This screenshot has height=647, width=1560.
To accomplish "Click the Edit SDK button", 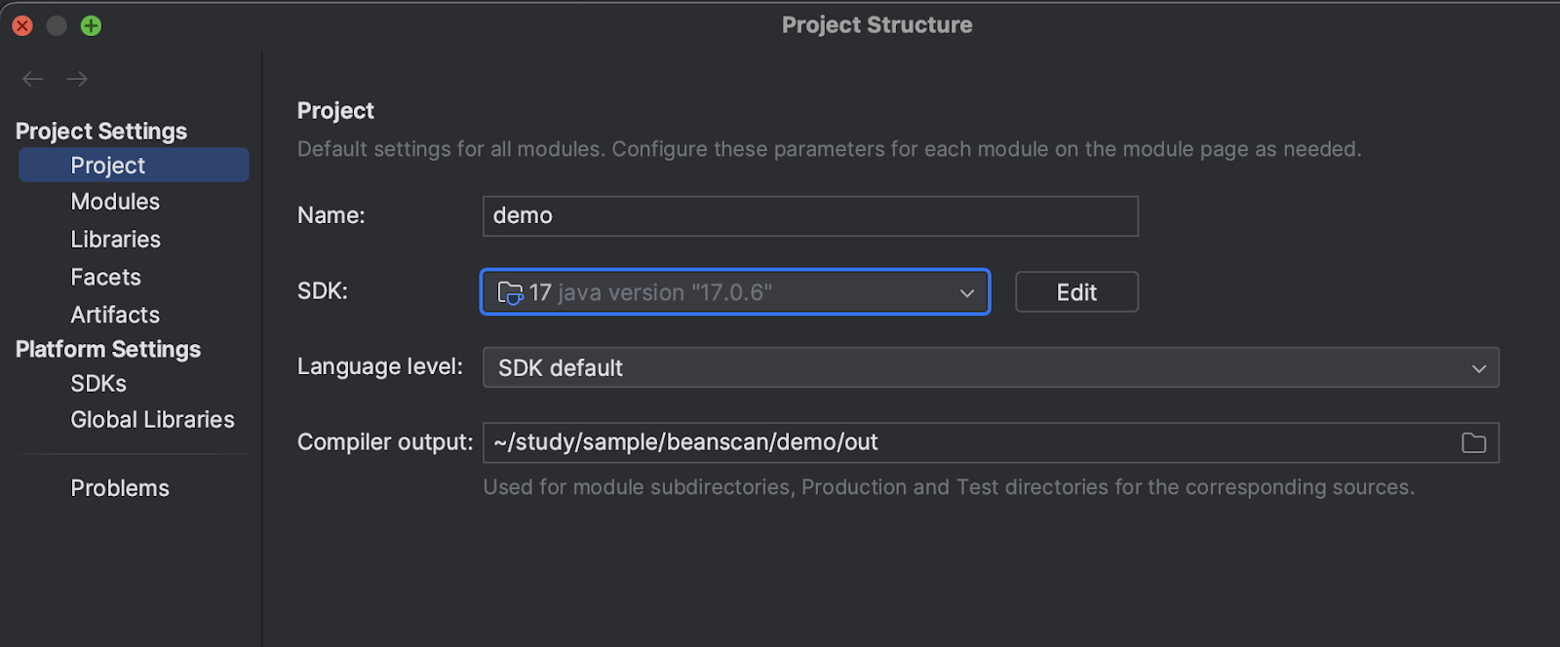I will [x=1076, y=292].
